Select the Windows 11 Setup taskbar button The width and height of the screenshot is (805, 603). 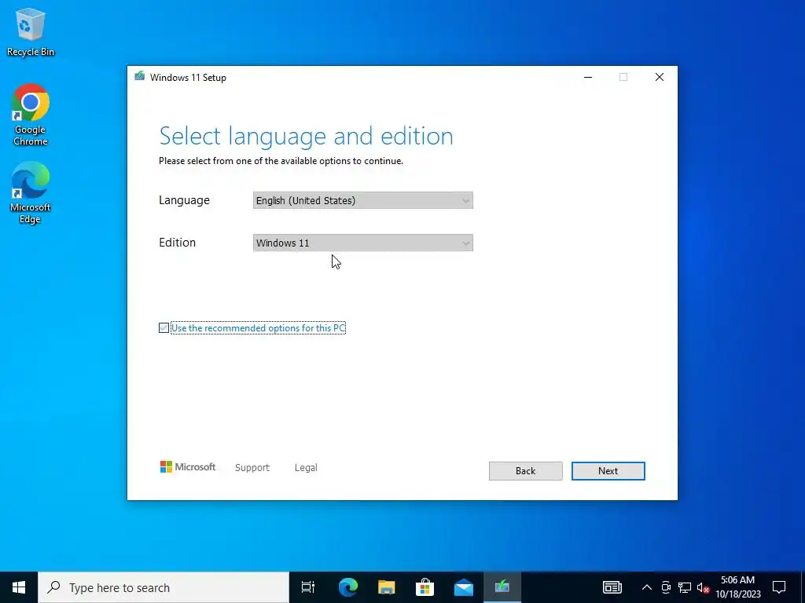(x=502, y=587)
